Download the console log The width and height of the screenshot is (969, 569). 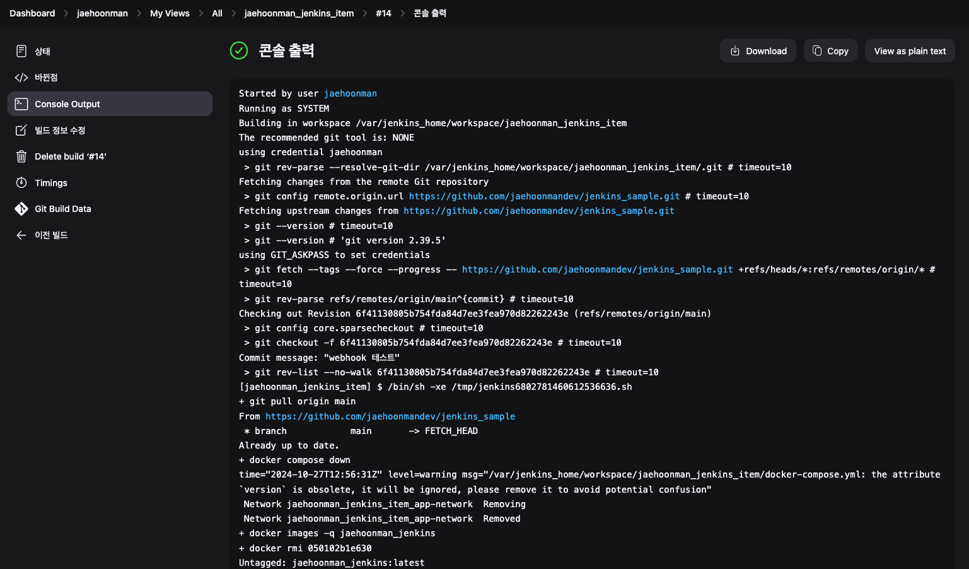point(758,51)
